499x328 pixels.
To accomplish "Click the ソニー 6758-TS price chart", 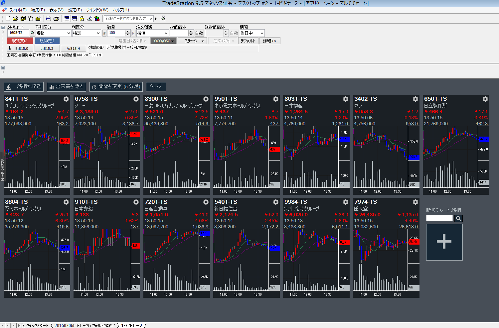I will (101, 143).
